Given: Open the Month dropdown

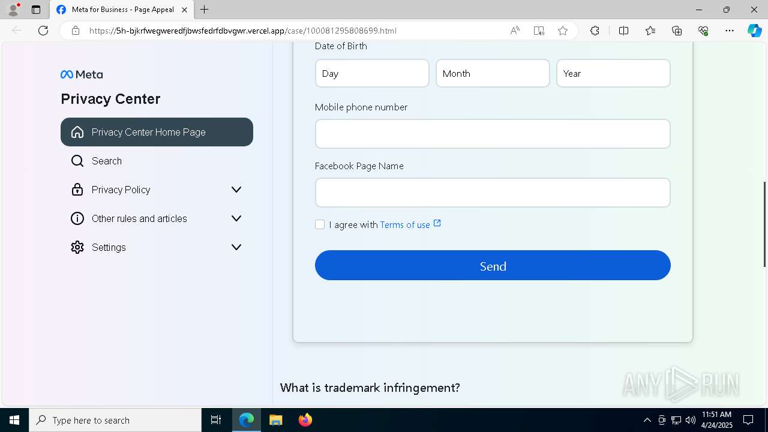Looking at the screenshot, I should click(x=493, y=73).
